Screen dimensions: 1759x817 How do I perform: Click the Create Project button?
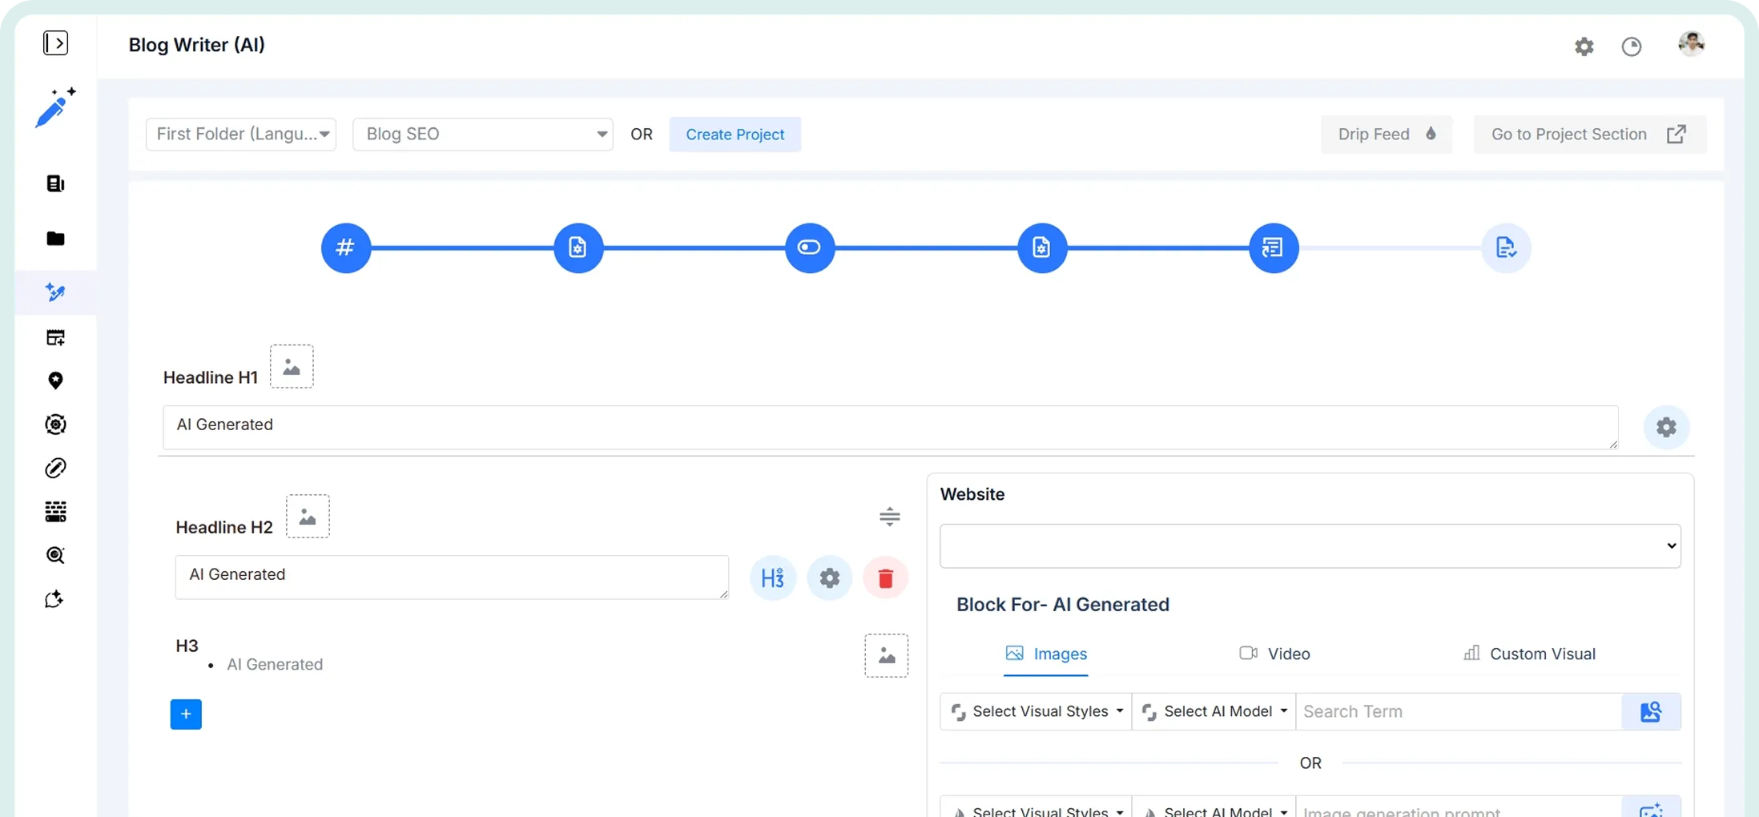[x=735, y=135]
